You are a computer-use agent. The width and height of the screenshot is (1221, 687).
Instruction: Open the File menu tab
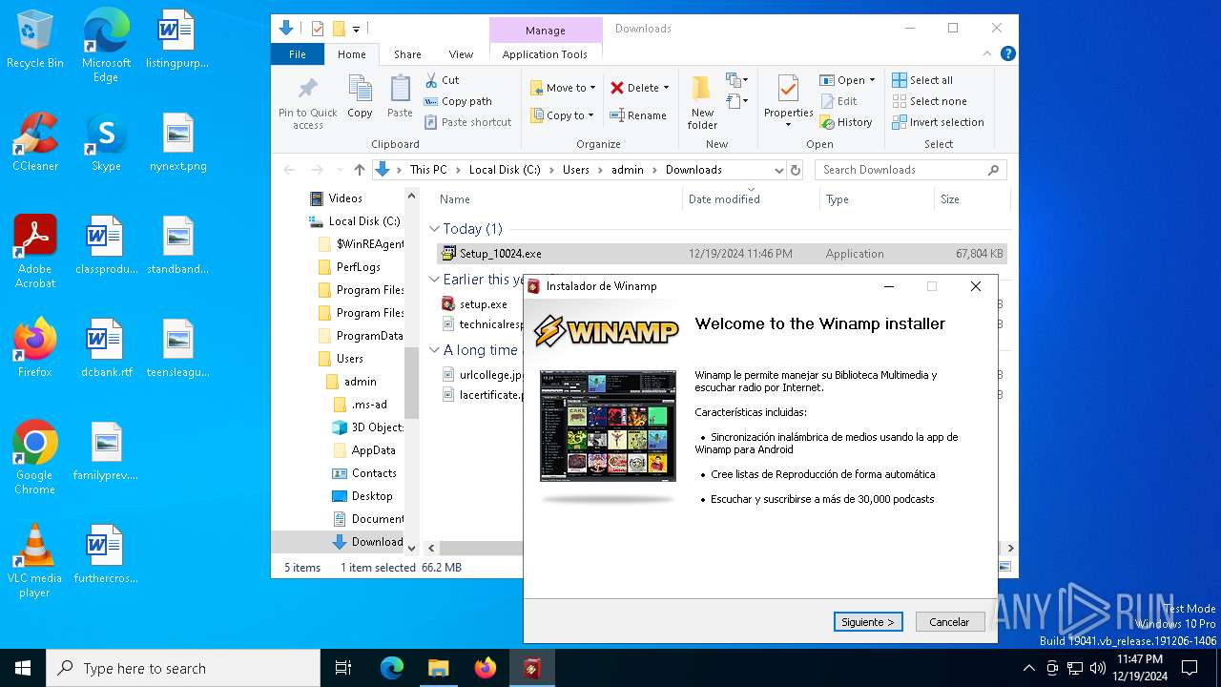click(x=298, y=54)
